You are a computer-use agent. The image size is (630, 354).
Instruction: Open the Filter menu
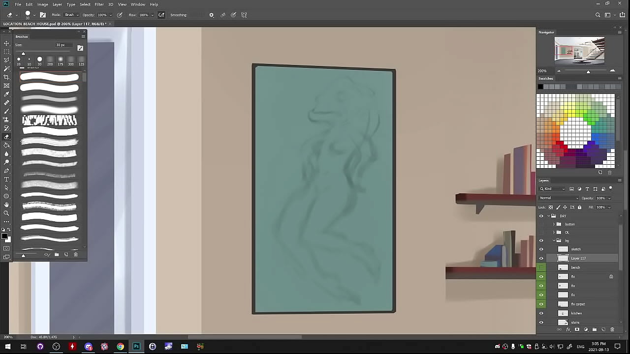pos(99,4)
